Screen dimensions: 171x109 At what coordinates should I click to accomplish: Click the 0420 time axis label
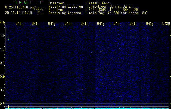pyautogui.click(x=166, y=23)
